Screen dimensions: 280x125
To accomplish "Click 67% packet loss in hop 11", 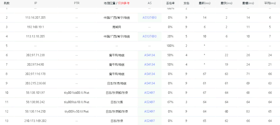I will point(170,102).
